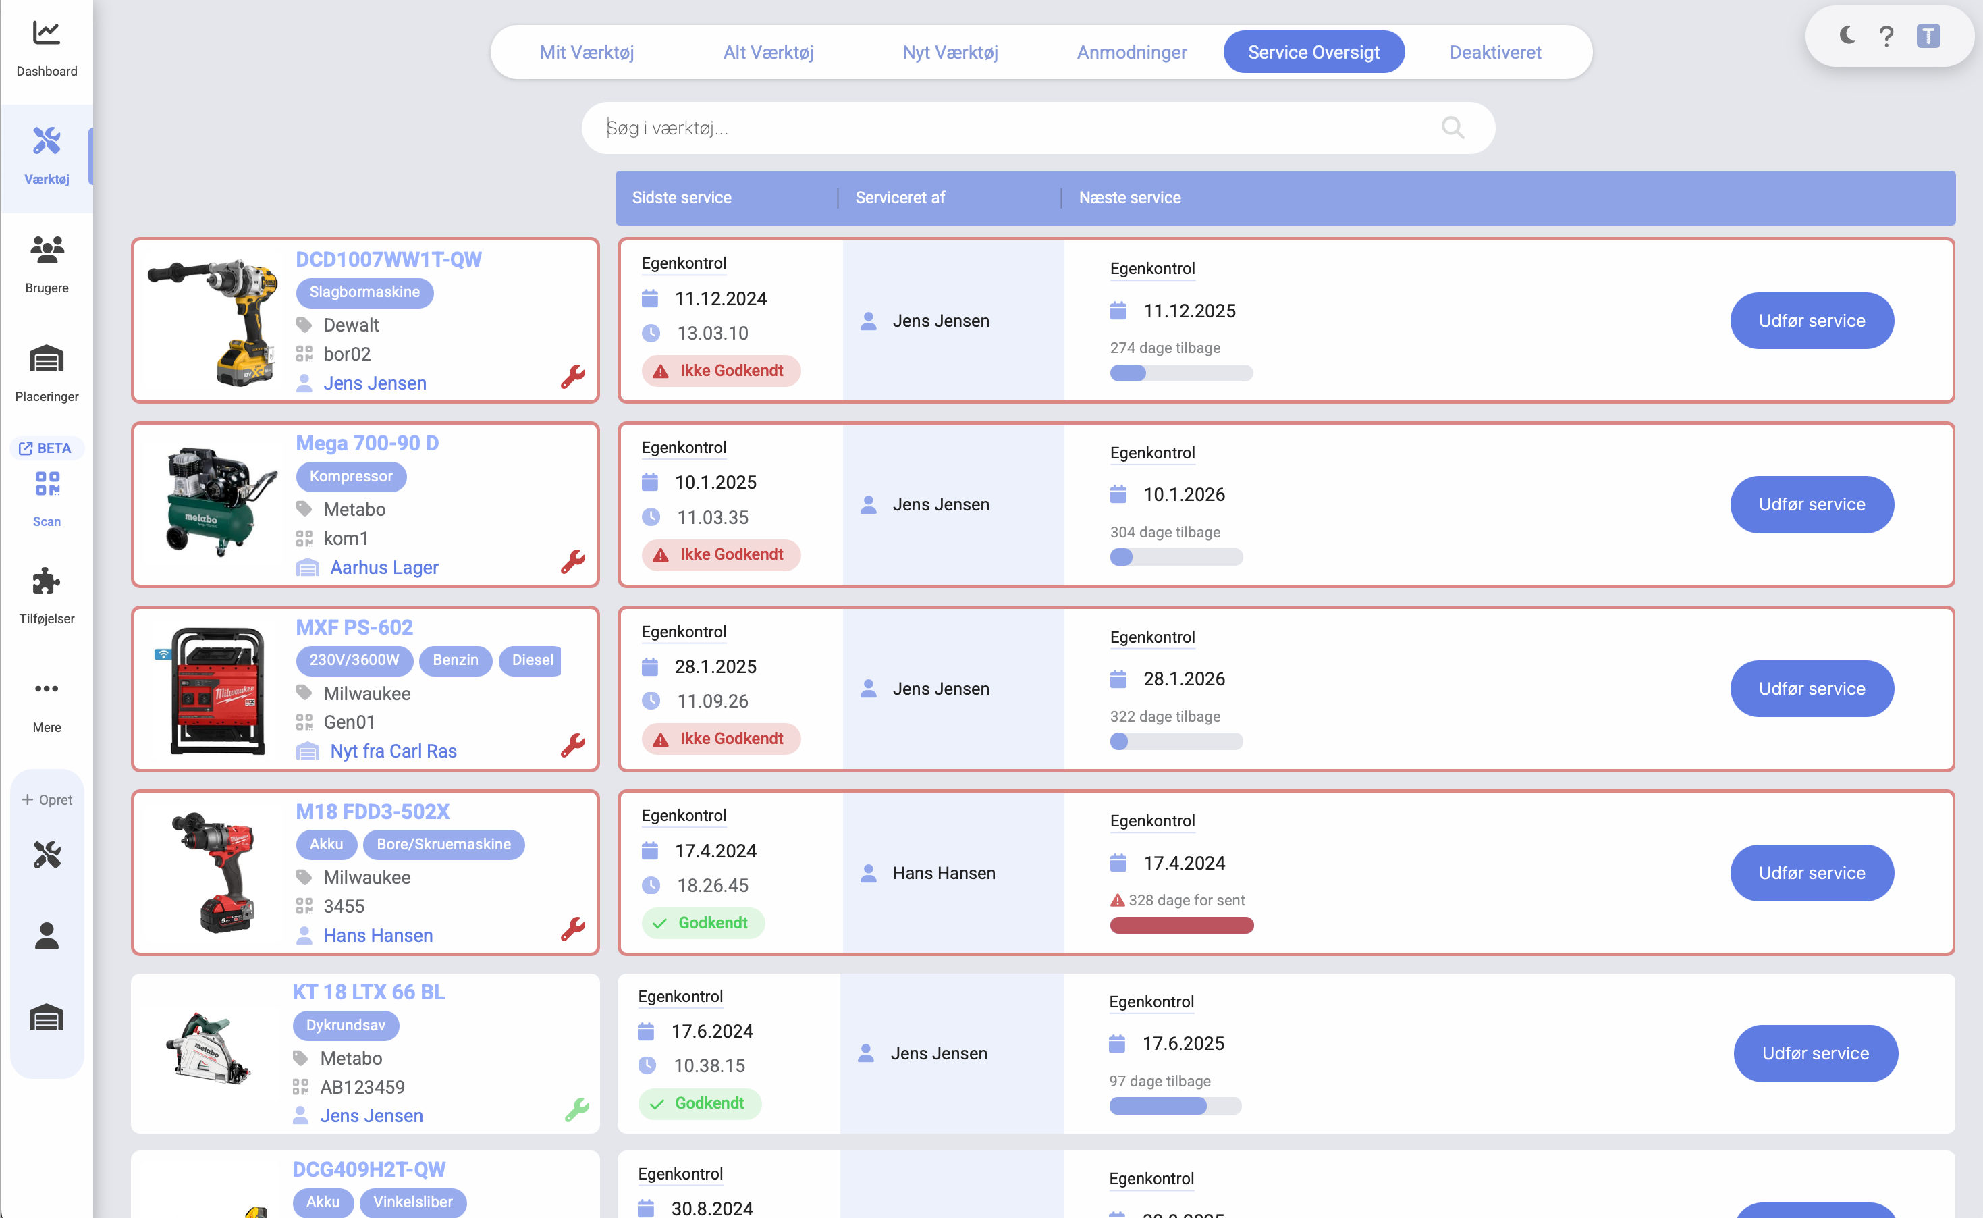This screenshot has height=1218, width=1983.
Task: Open user profile T avatar
Action: [1928, 36]
